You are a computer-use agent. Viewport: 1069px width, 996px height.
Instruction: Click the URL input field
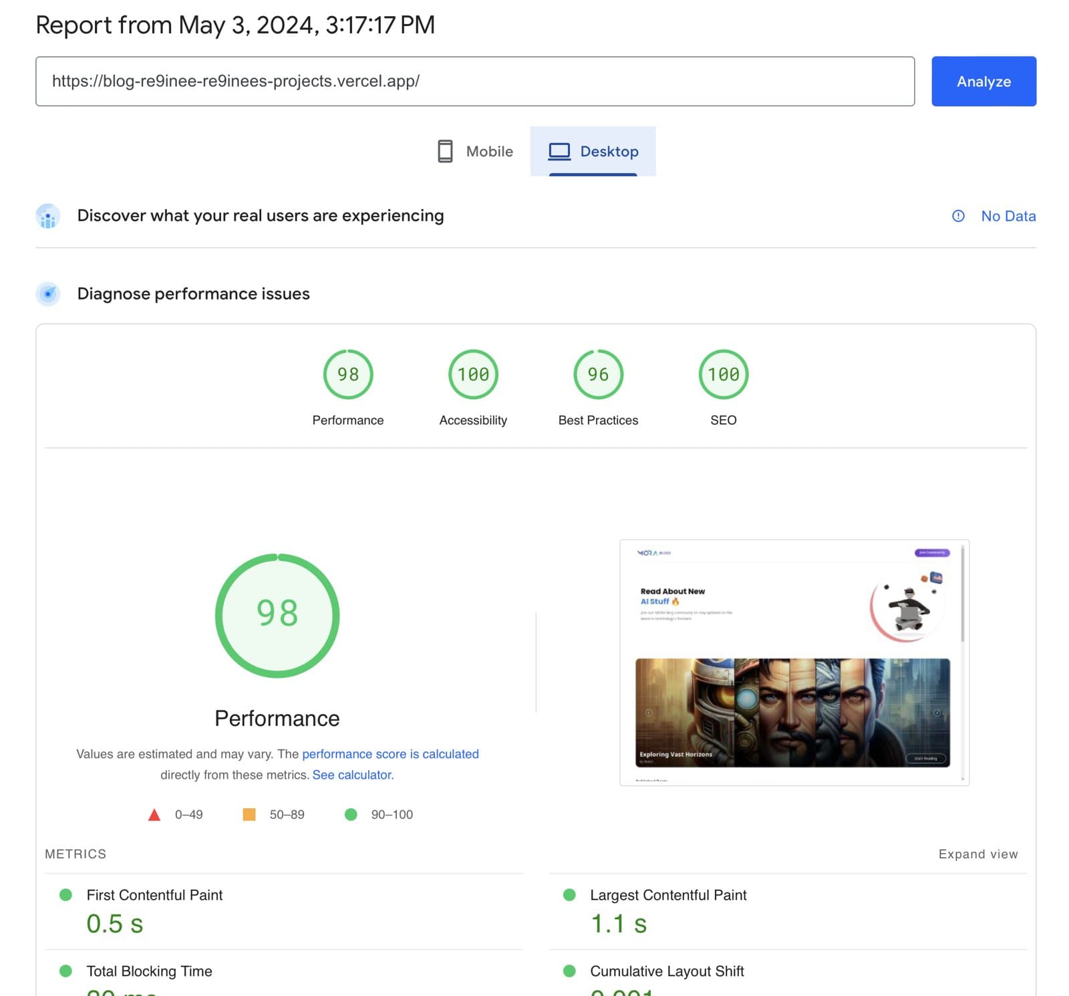point(475,81)
